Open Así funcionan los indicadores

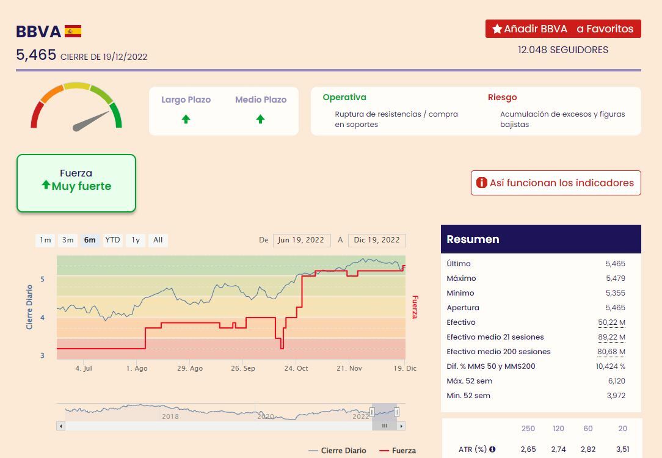tap(556, 183)
